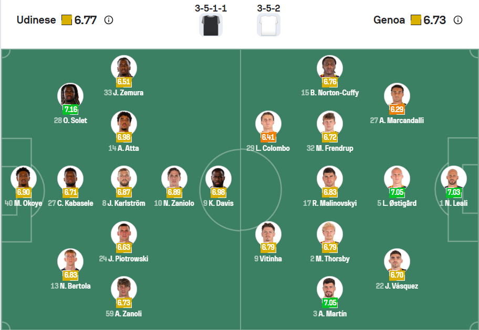
Task: Click A. Marcandalli's 6.29 rating badge
Action: pyautogui.click(x=397, y=109)
